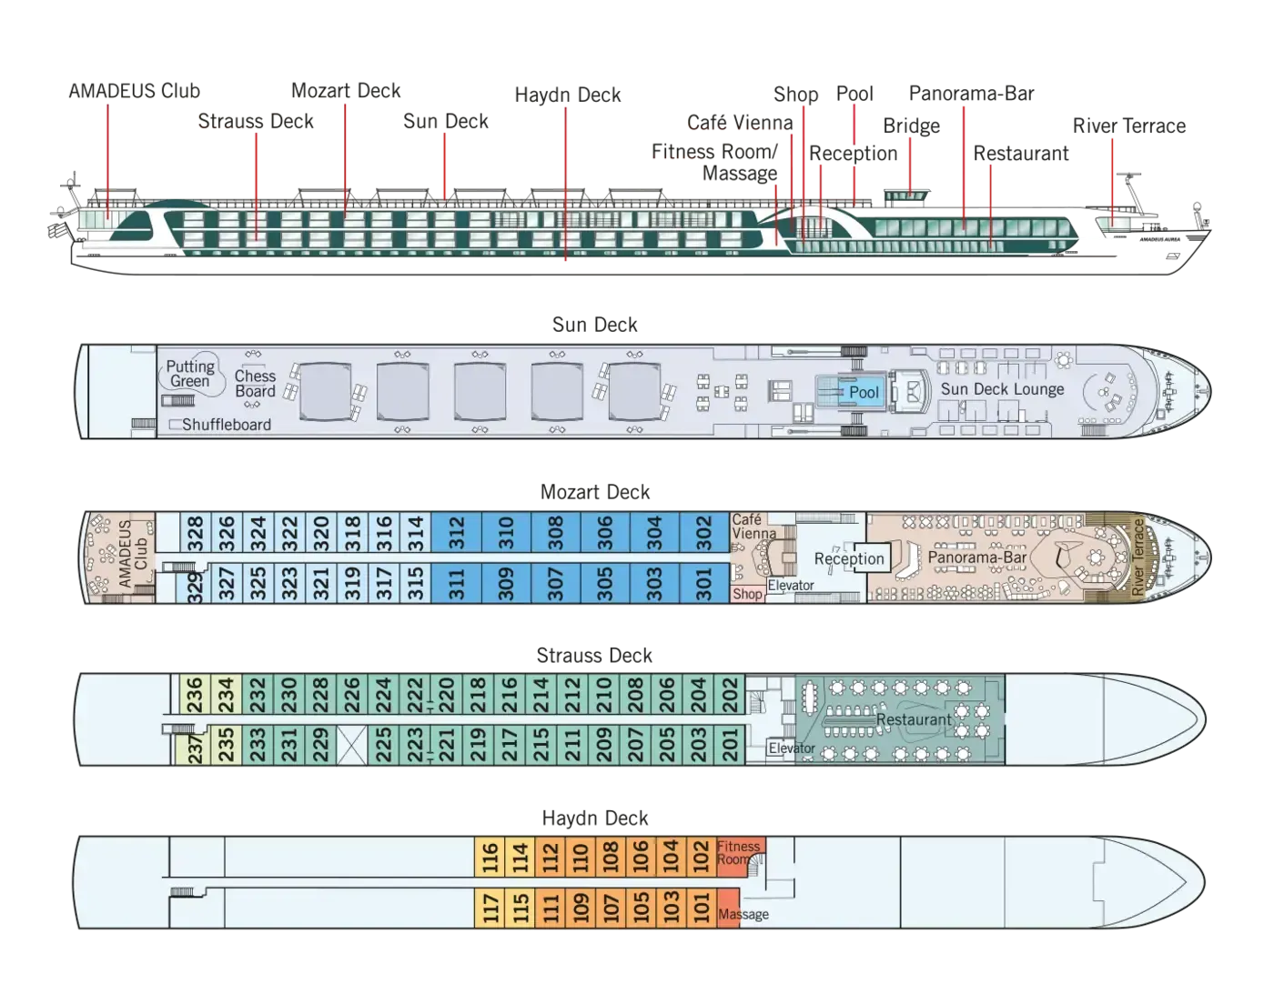Click the Haydn Deck callout above the ship profile
This screenshot has width=1274, height=1004.
click(x=568, y=95)
